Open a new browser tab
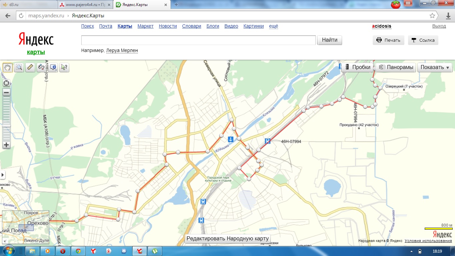Viewport: 455px width, 256px height. (176, 5)
